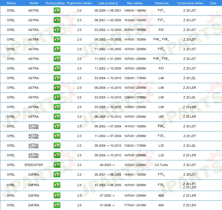Click fuel icon in ZAFIRA 01.2006 row
Image resolution: width=222 pixels, height=210 pixels.
coord(57,205)
